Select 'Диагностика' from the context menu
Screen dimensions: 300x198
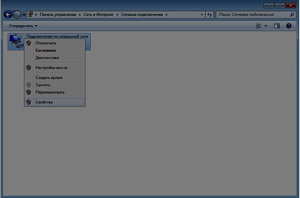[47, 58]
